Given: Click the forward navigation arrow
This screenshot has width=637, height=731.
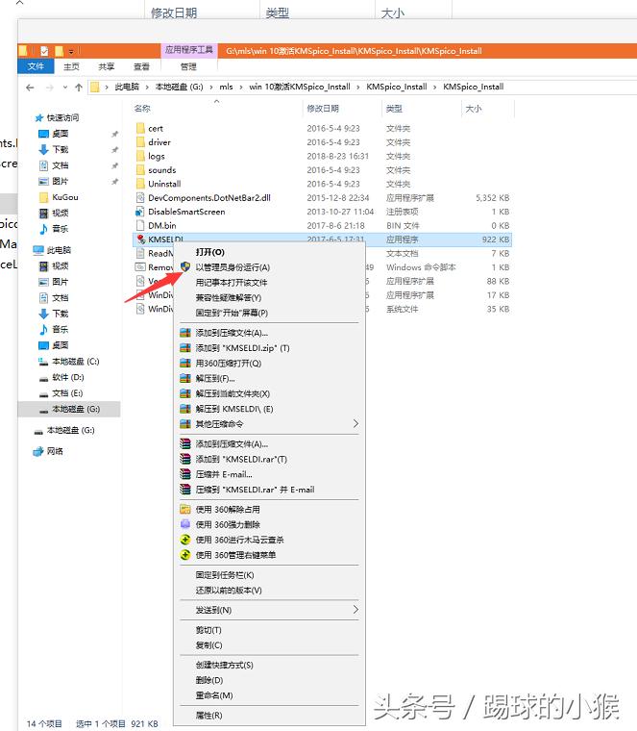Looking at the screenshot, I should click(x=49, y=88).
